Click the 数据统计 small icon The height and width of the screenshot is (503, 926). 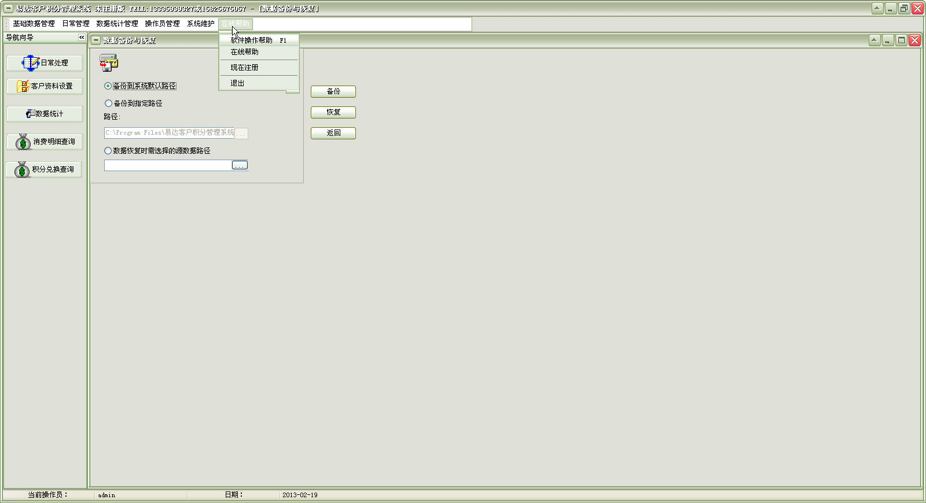point(30,114)
